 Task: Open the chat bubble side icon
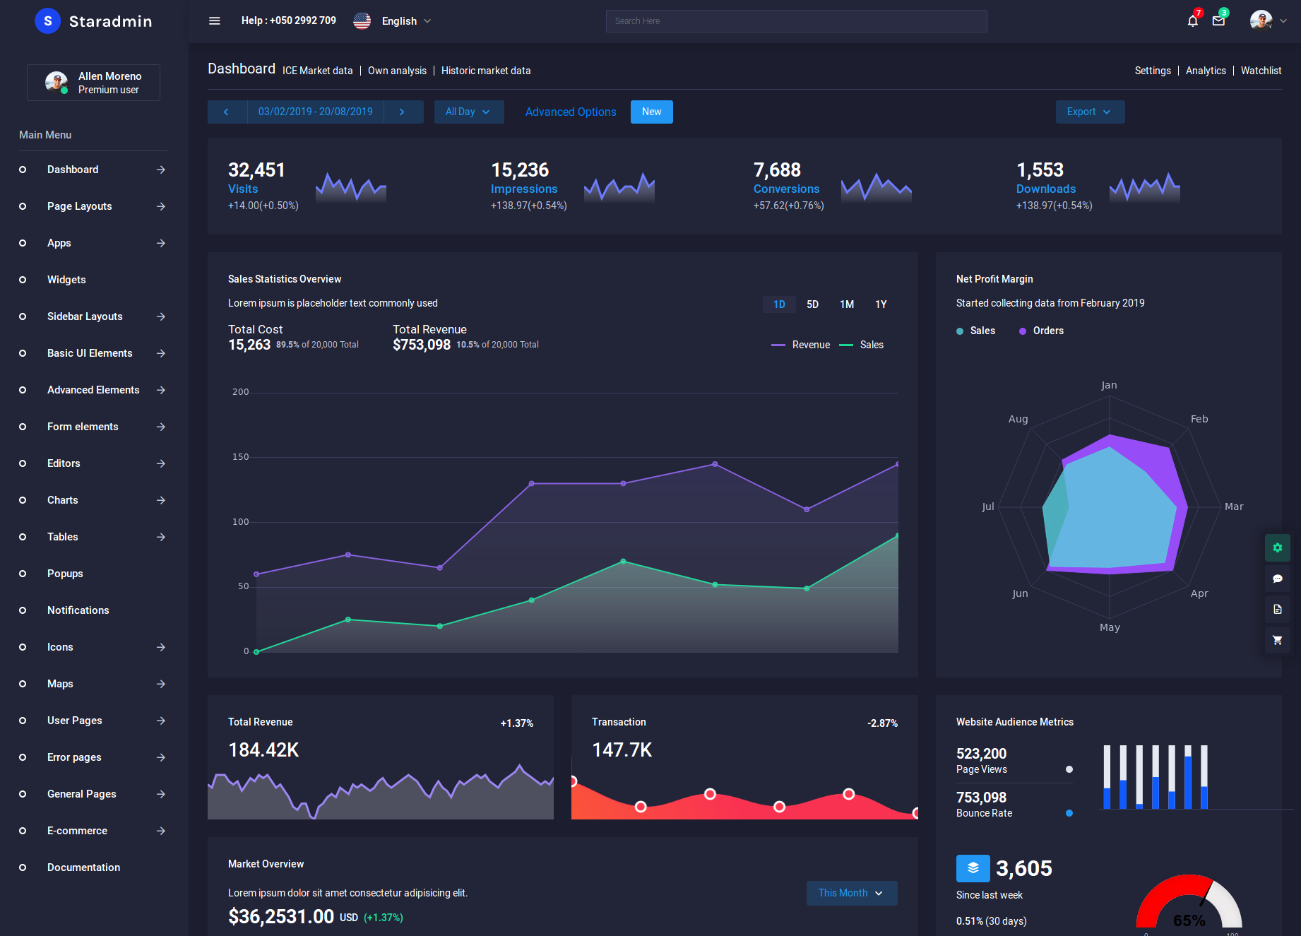click(1277, 579)
